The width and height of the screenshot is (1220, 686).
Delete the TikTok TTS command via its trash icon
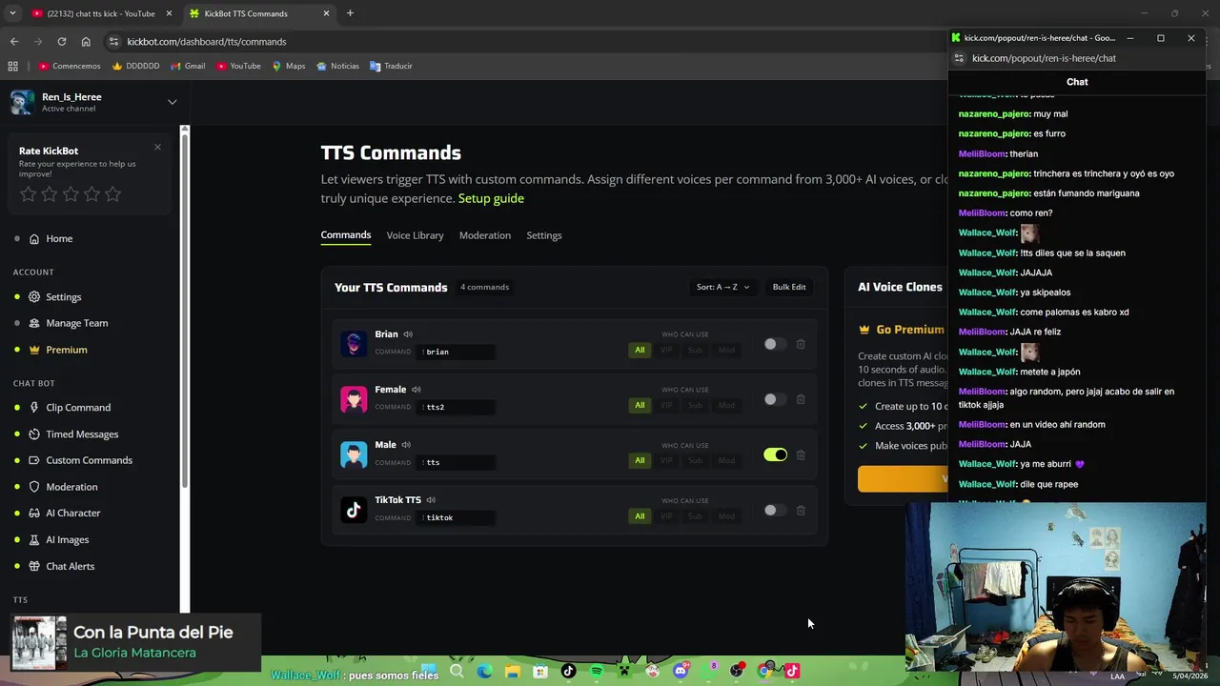coord(801,510)
